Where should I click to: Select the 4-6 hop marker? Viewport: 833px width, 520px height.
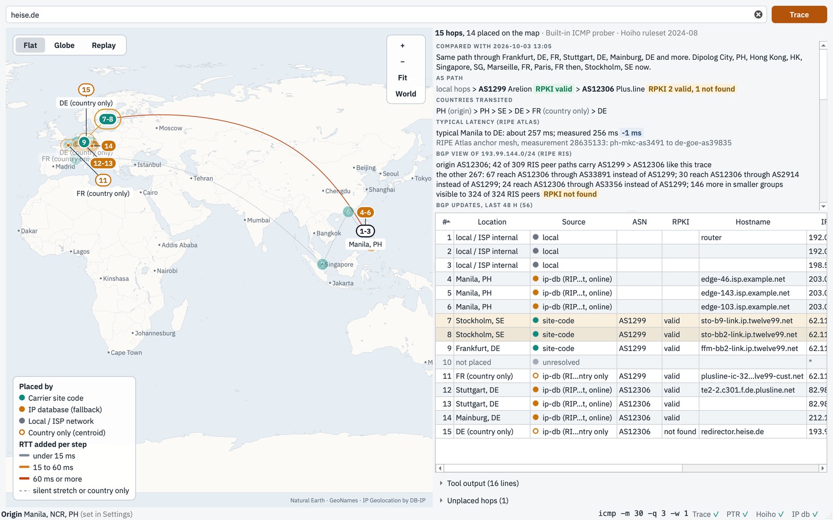pos(365,212)
